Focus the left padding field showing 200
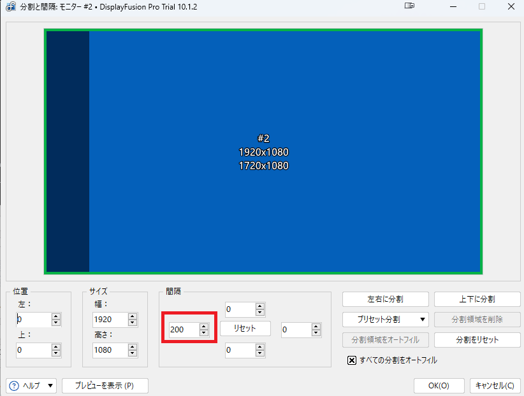This screenshot has height=396, width=524. [x=184, y=330]
